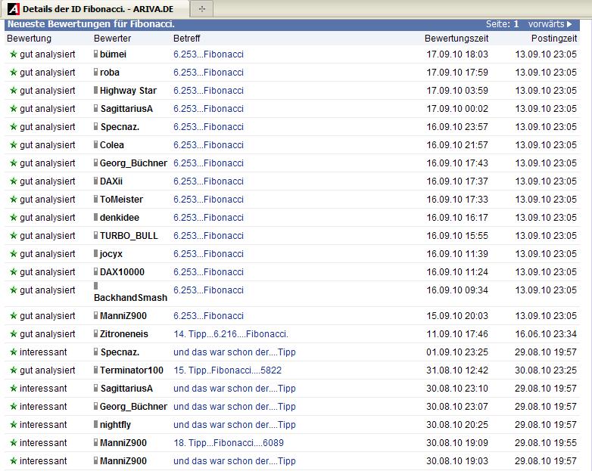
Task: Open 'und das war schon der....Tipp' in nightfly row
Action: click(x=235, y=425)
